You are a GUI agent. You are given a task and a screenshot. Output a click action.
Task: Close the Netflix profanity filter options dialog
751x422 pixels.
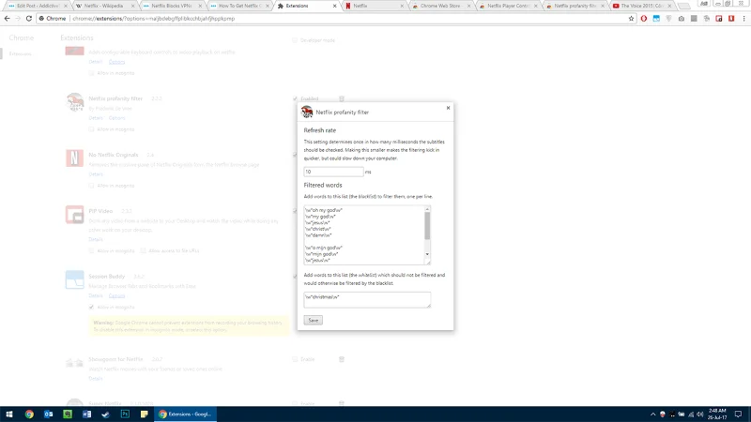click(448, 108)
